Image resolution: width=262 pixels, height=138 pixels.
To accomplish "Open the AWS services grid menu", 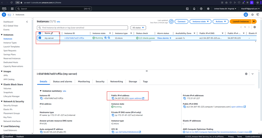I will pyautogui.click(x=12, y=9).
